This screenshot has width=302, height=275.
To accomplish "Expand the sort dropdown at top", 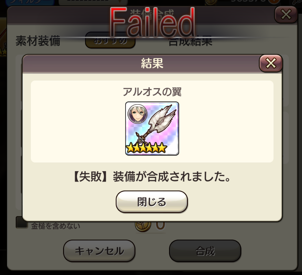I will (x=93, y=2).
